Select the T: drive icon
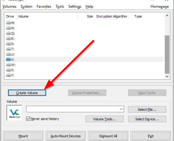This screenshot has height=141, width=174. 8,49
